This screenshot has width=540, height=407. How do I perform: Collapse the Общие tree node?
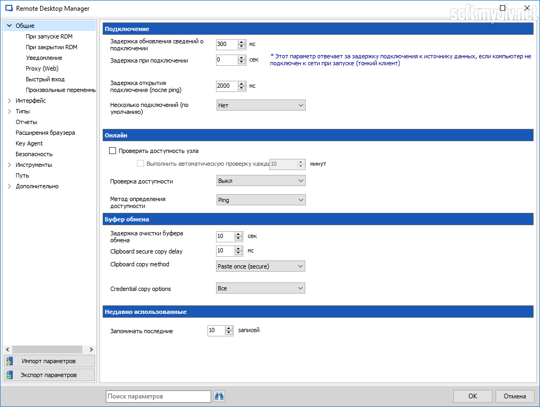[x=9, y=26]
